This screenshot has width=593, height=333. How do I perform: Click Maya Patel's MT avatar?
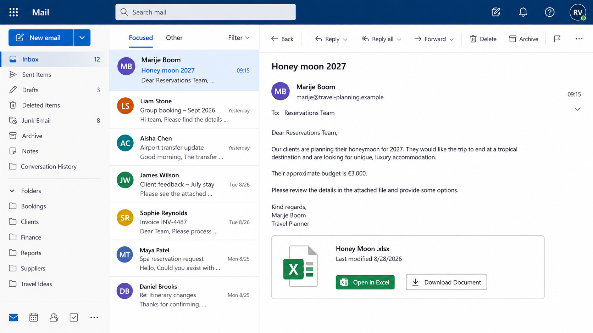coord(124,254)
